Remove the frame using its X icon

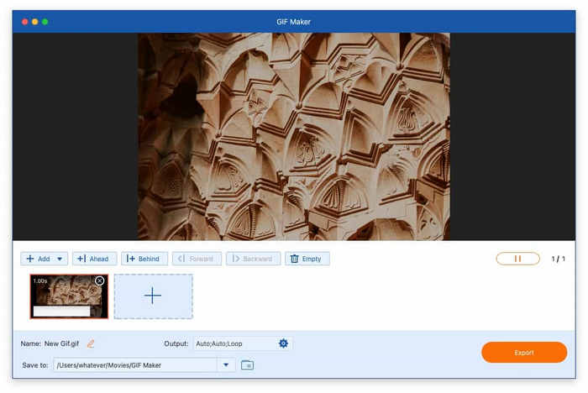100,280
